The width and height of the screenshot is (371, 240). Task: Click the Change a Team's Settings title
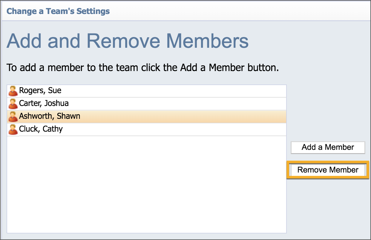(x=58, y=11)
